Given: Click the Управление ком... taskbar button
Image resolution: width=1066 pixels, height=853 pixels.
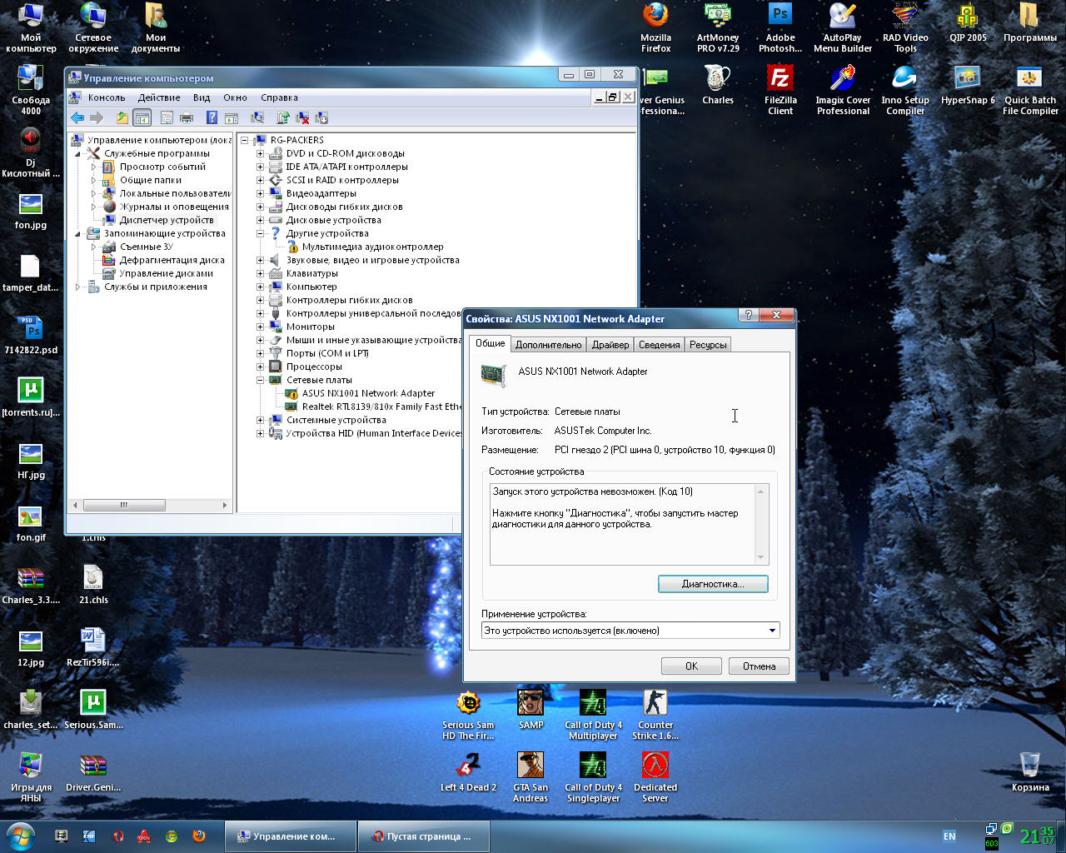Looking at the screenshot, I should pos(289,836).
